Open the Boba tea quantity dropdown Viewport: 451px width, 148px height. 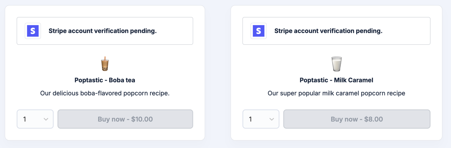tap(35, 119)
